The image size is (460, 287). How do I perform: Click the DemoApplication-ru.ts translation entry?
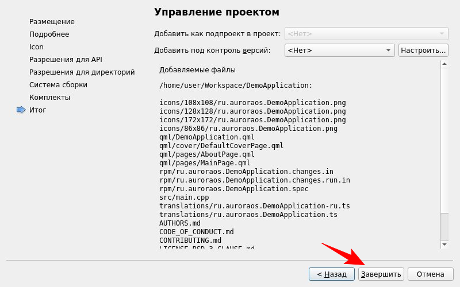[255, 206]
